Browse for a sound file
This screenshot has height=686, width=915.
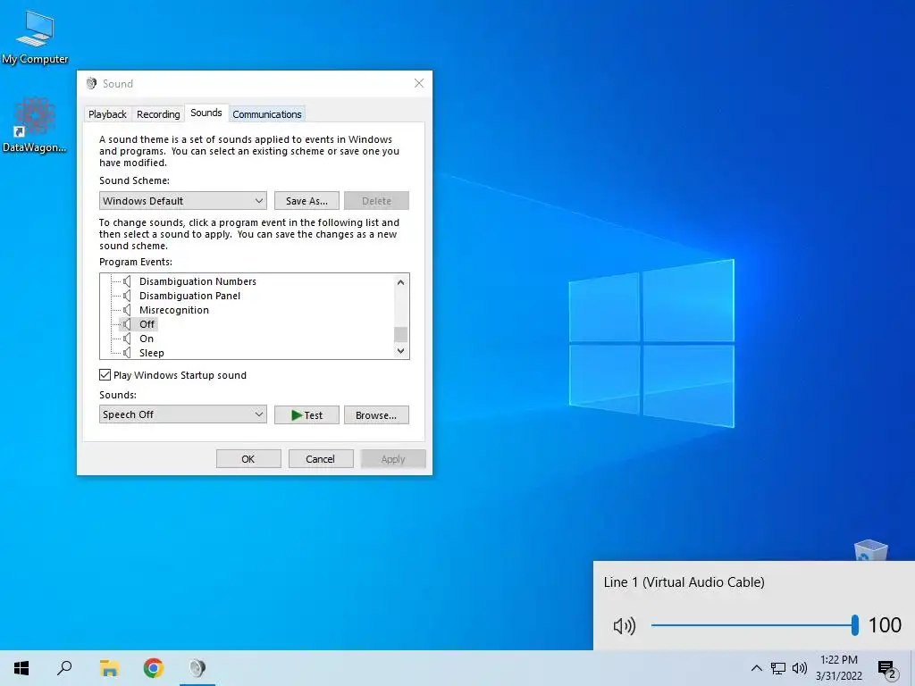tap(376, 414)
